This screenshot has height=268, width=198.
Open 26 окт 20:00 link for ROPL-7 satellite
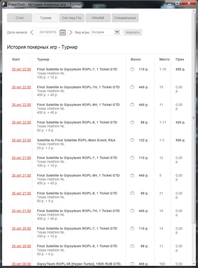(21, 229)
